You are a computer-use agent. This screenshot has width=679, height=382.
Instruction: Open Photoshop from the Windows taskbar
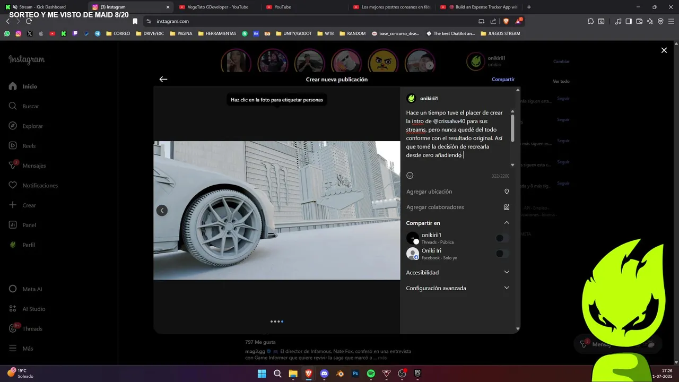click(355, 374)
